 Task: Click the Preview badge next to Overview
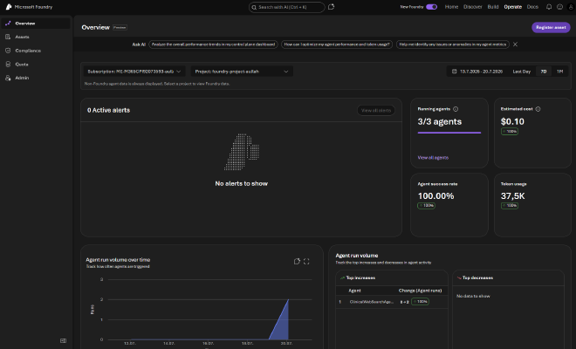click(x=120, y=27)
